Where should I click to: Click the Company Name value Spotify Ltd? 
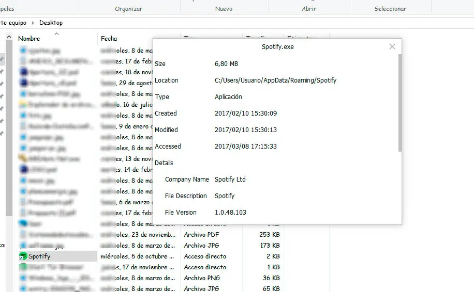[x=230, y=180]
